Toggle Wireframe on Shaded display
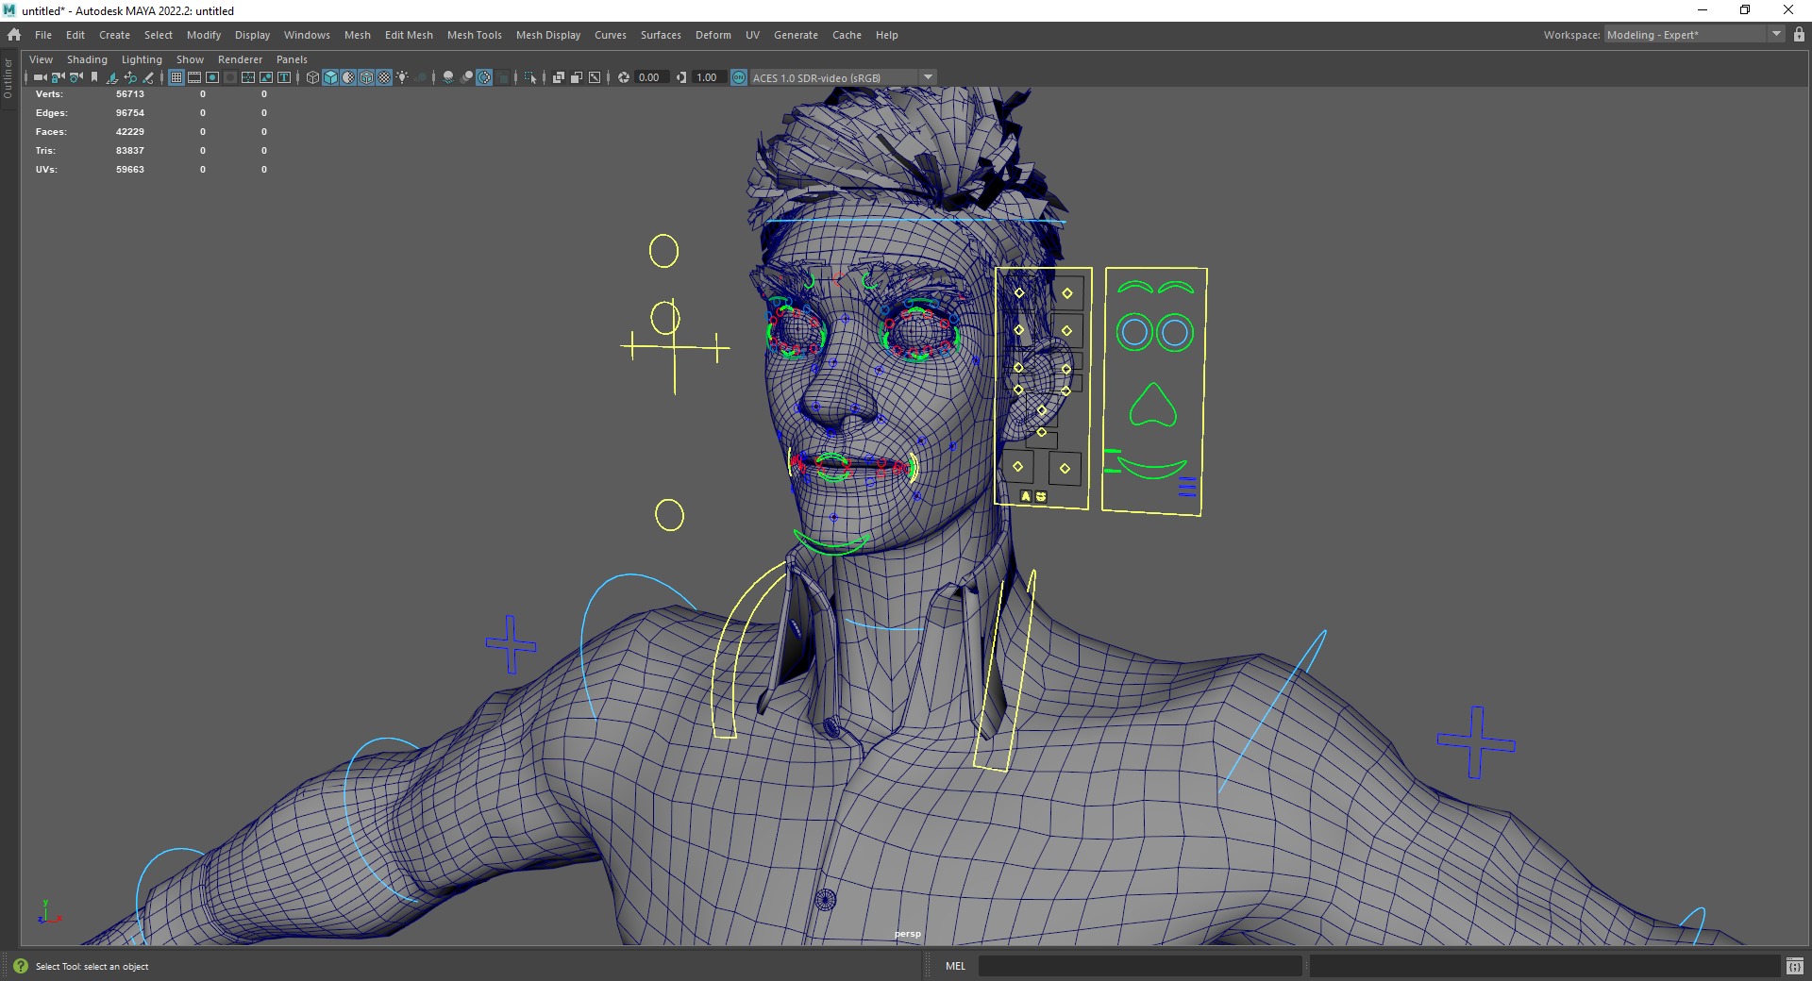The image size is (1812, 981). (366, 77)
